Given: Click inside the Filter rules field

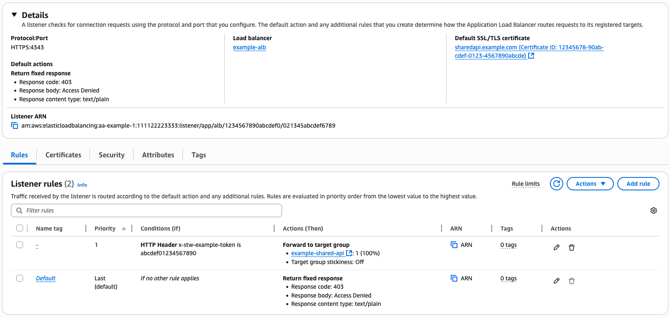Looking at the screenshot, I should (x=146, y=210).
